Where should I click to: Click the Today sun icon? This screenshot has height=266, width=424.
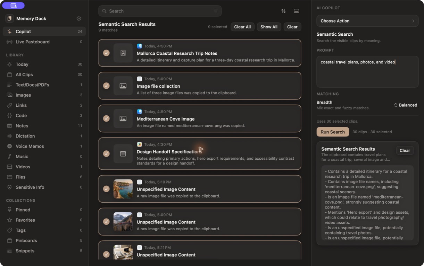(9, 64)
